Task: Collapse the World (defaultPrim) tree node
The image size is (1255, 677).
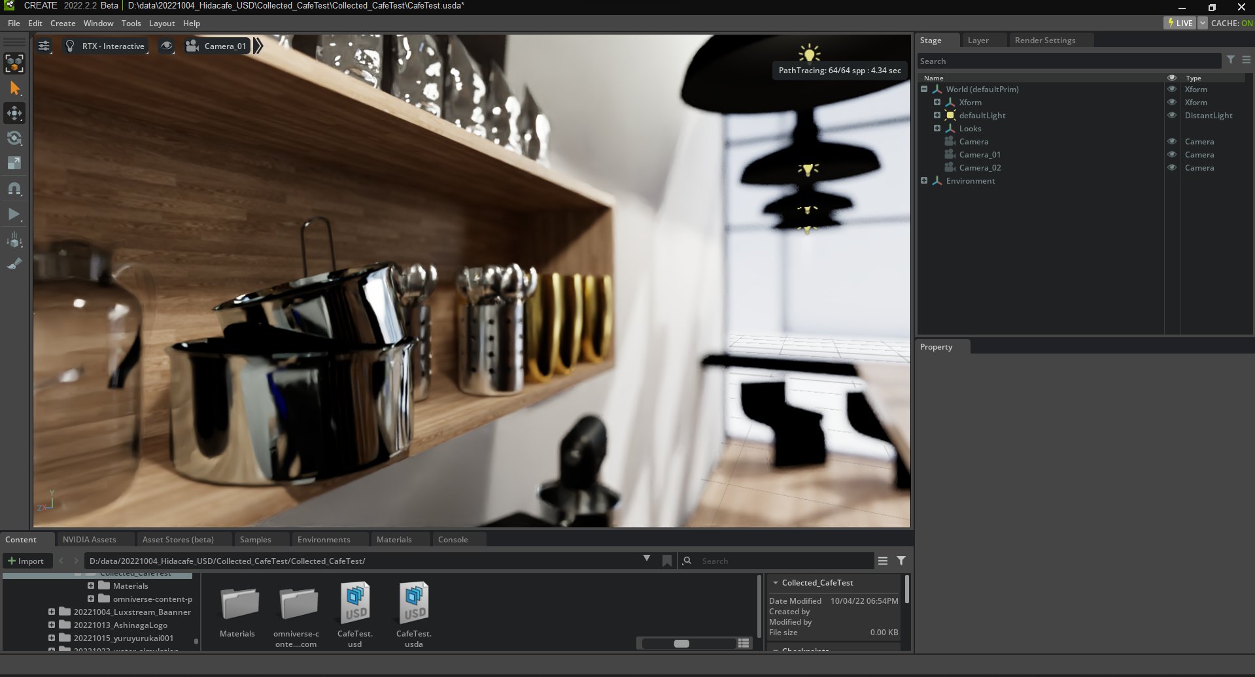Action: (924, 89)
